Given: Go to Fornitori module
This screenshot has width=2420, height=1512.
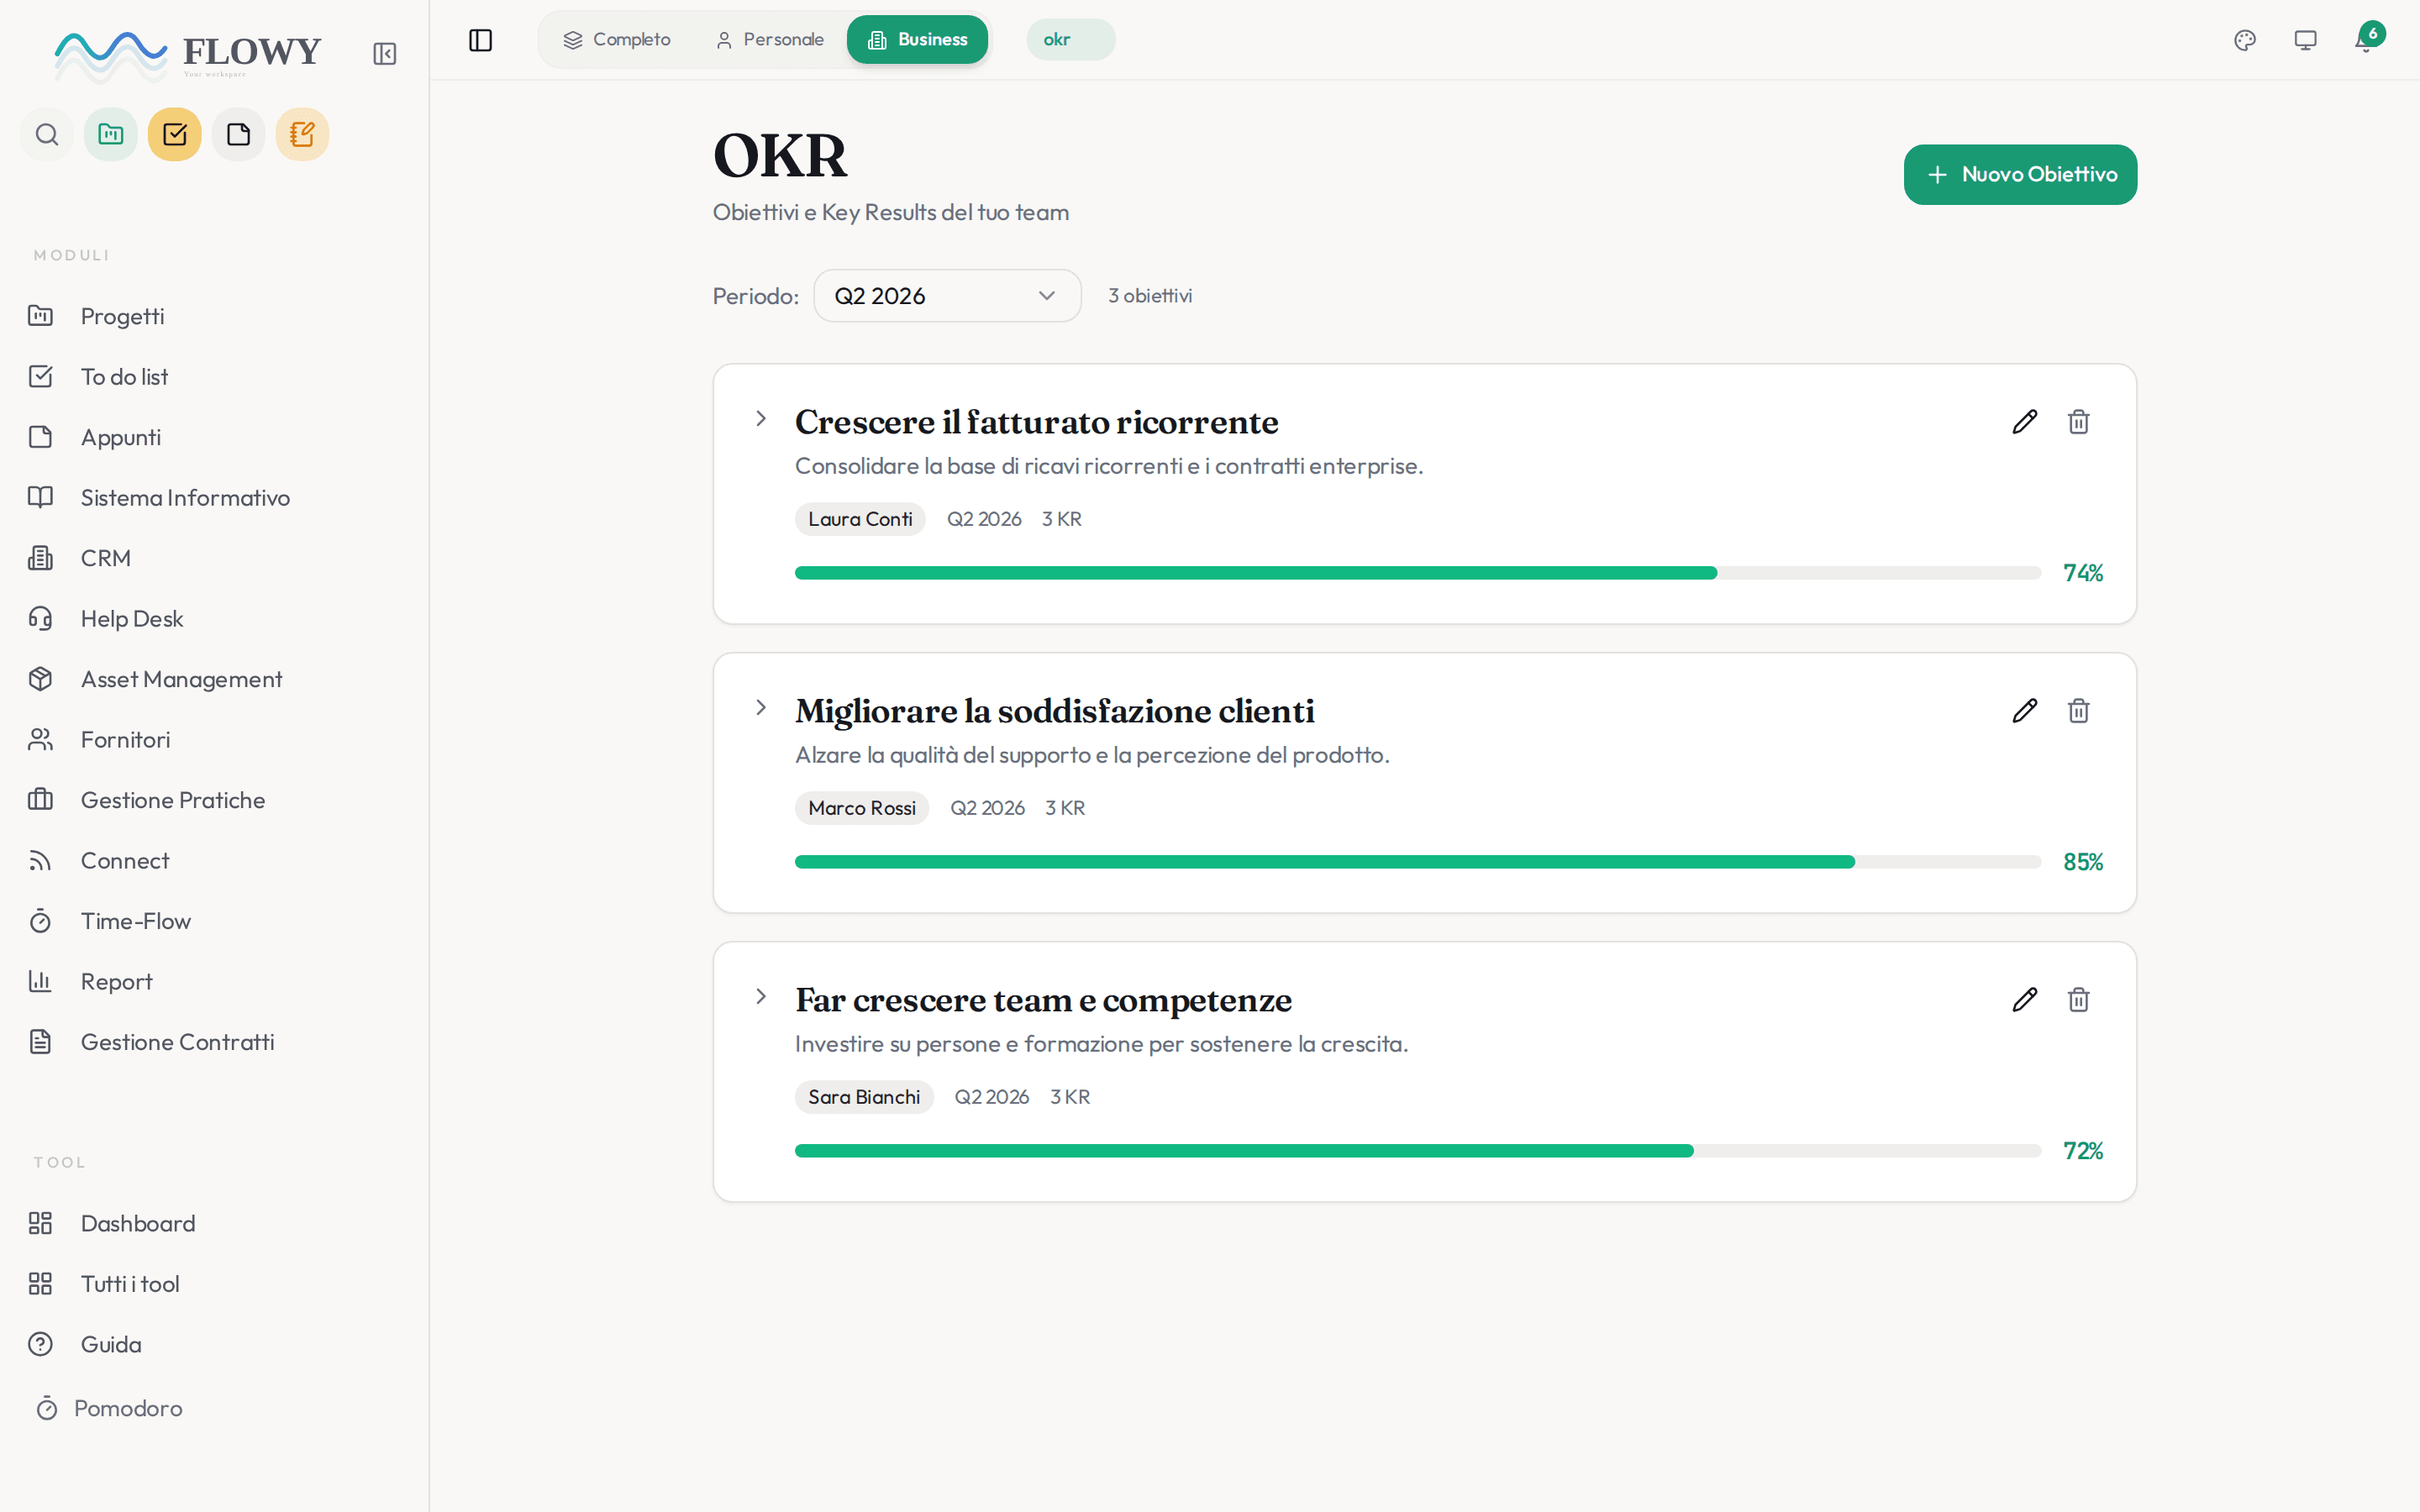Looking at the screenshot, I should pos(214,740).
